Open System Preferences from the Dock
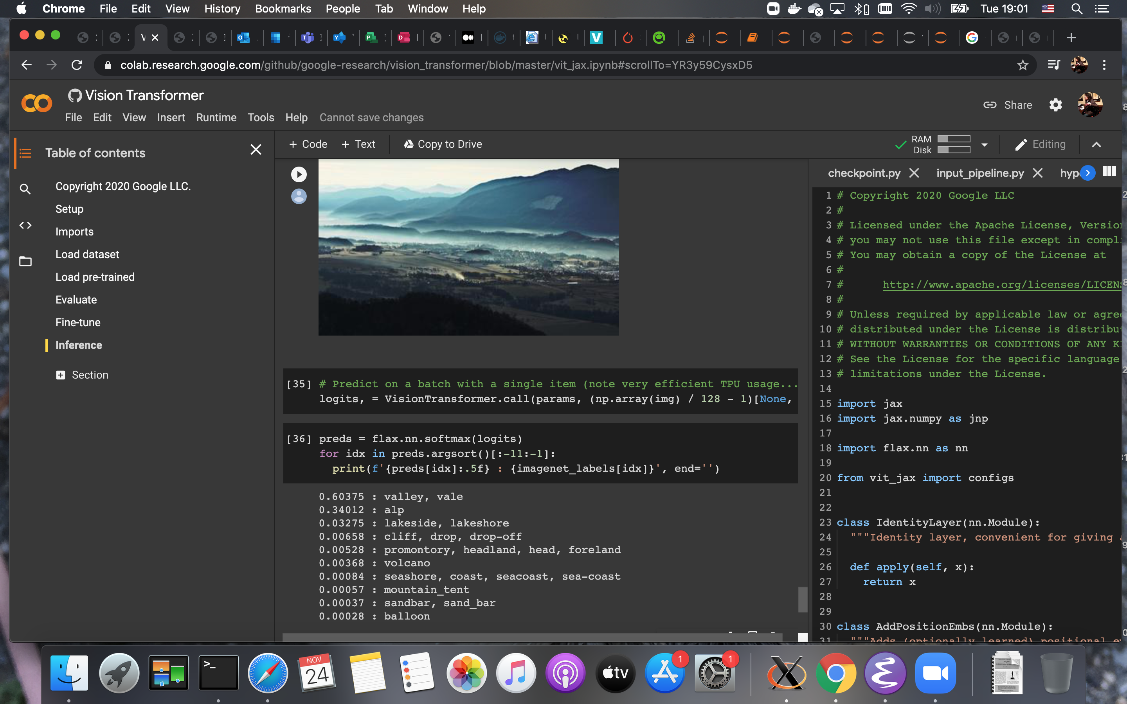Screen dimensions: 1127x704 point(715,673)
